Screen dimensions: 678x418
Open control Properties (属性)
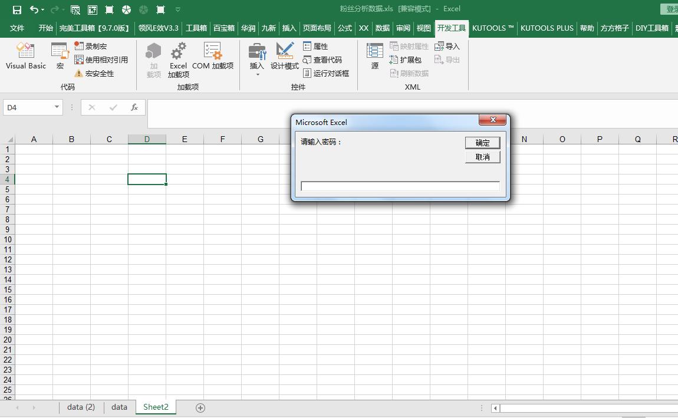[315, 46]
